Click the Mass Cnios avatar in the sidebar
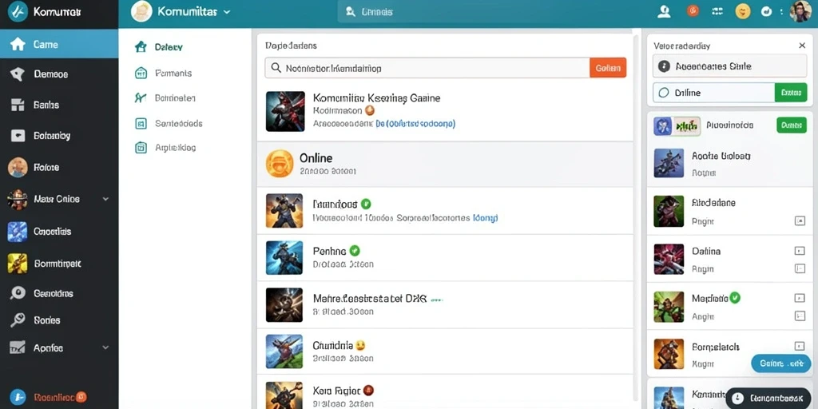818x409 pixels. click(18, 199)
